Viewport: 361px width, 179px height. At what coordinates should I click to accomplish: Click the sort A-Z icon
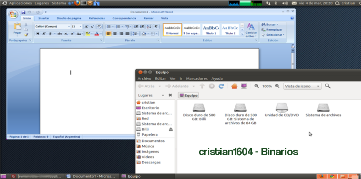tap(149, 27)
